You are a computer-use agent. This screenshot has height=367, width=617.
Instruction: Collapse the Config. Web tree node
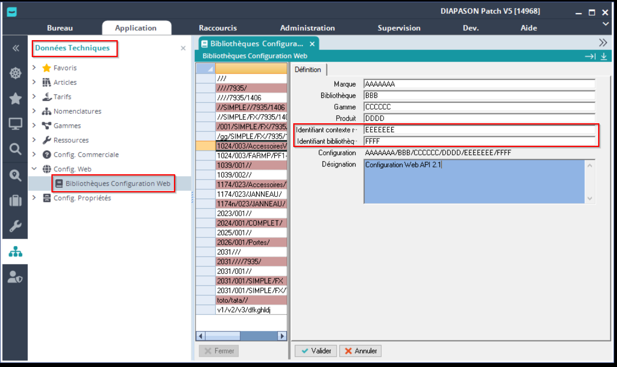pyautogui.click(x=34, y=169)
